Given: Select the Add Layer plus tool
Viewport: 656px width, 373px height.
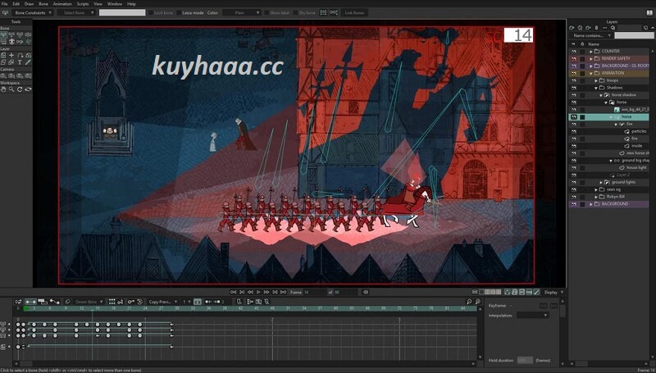Looking at the screenshot, I should 11,55.
